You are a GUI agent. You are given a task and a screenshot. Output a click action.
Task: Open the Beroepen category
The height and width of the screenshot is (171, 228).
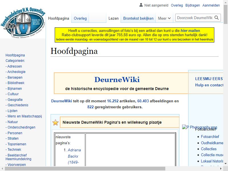click(15, 77)
